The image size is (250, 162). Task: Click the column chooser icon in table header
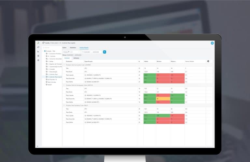pos(208,61)
